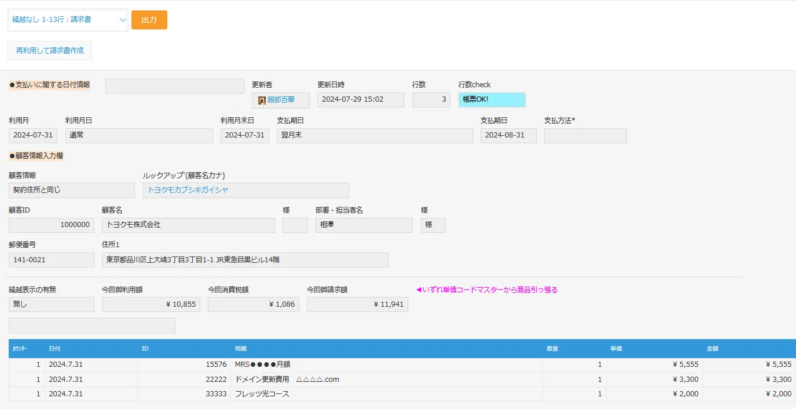Click the 郵便番号 field 141-0021

[51, 260]
